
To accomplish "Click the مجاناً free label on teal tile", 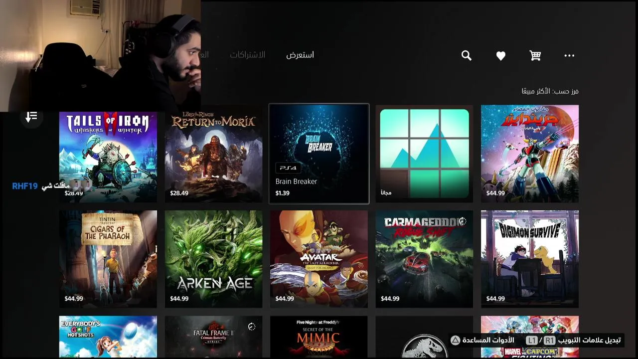I will coord(386,192).
